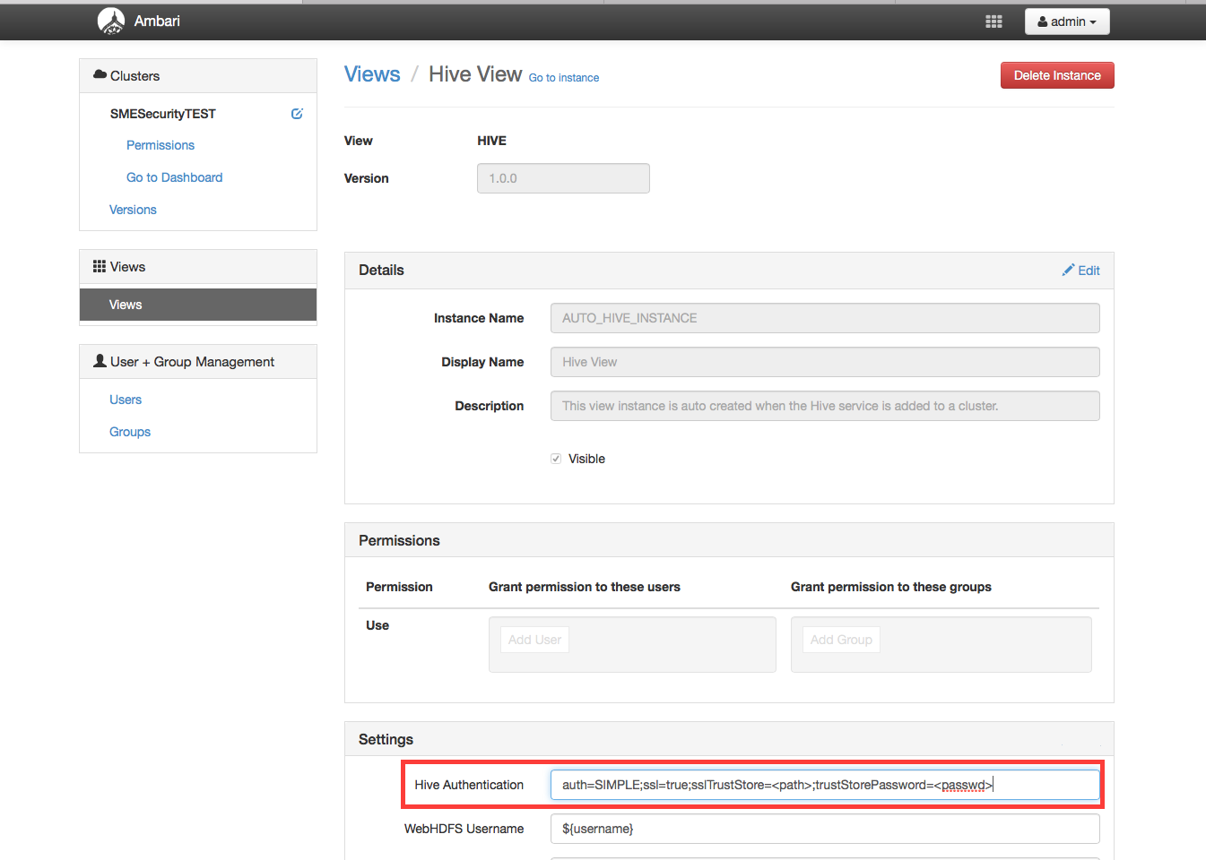This screenshot has height=860, width=1206.
Task: Toggle the Visible checkbox
Action: pos(556,459)
